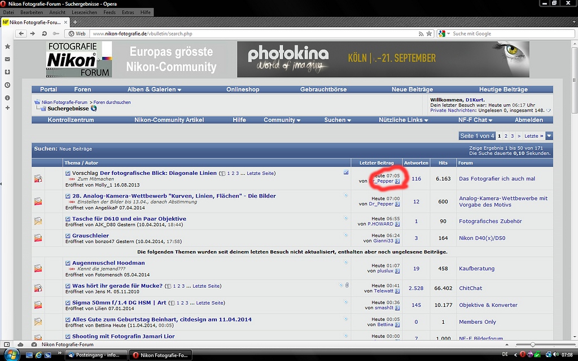Go to results page 2

(x=506, y=136)
